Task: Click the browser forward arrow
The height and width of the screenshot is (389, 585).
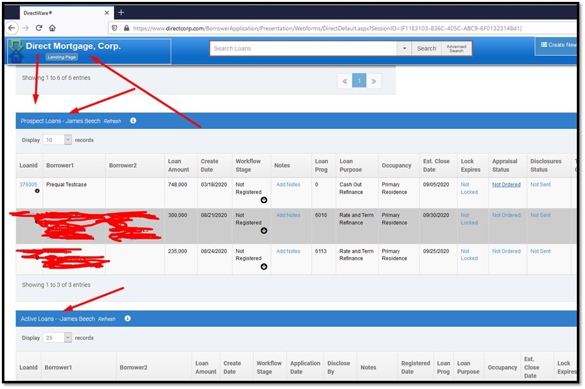Action: coord(25,28)
